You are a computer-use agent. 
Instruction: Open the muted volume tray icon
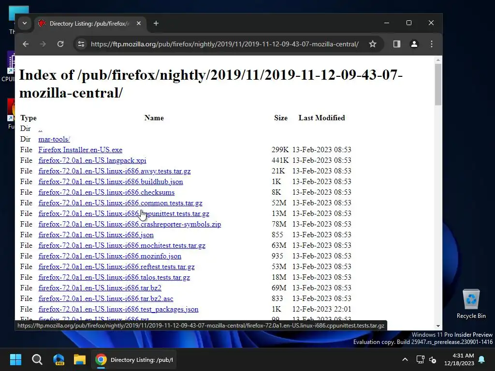pos(433,359)
